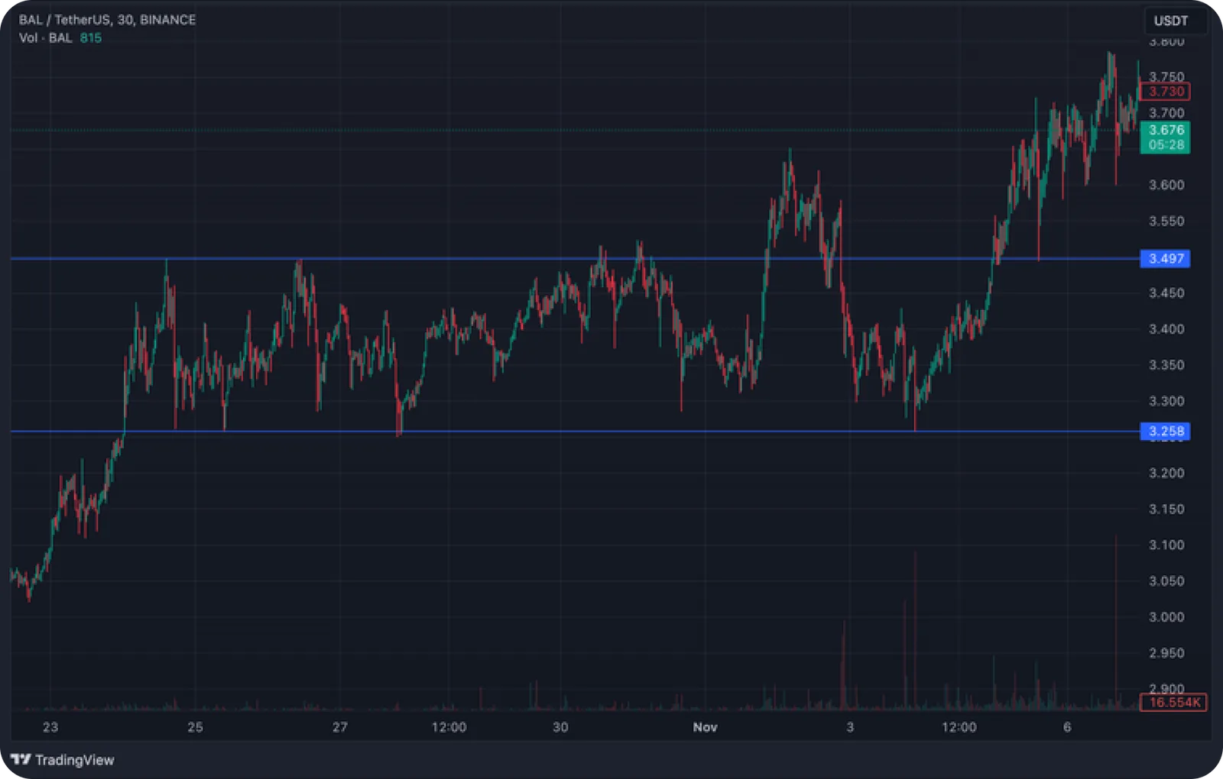
Task: Click the TradingView logo link
Action: pyautogui.click(x=63, y=760)
